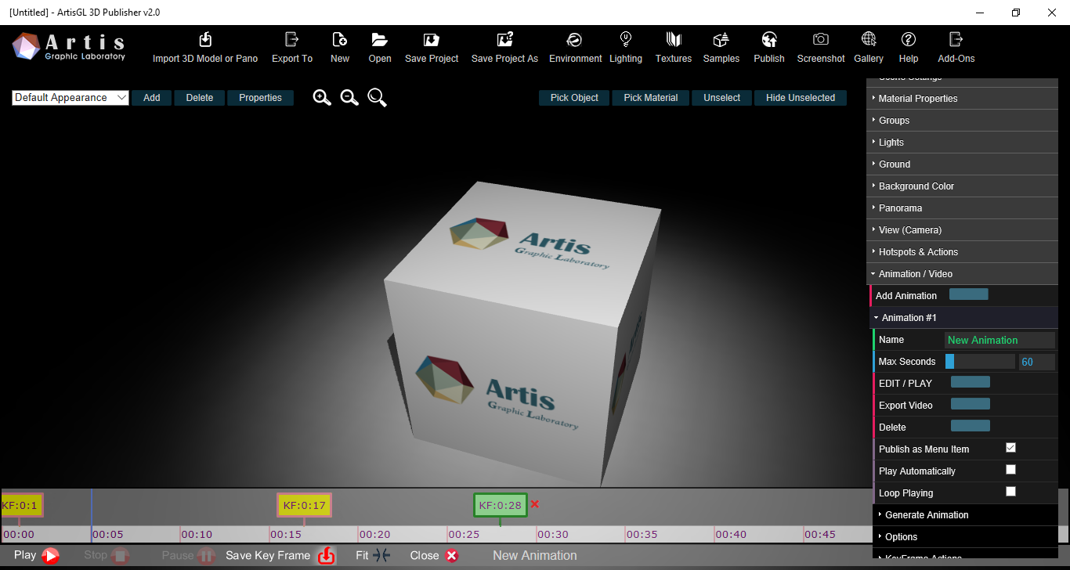Open an existing project file
This screenshot has height=570, width=1070.
point(380,48)
